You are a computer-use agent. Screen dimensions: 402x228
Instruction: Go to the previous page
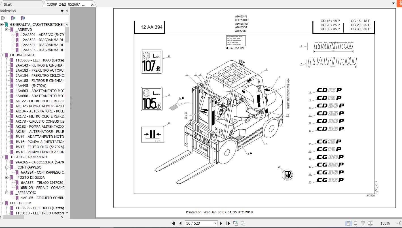click(x=180, y=223)
